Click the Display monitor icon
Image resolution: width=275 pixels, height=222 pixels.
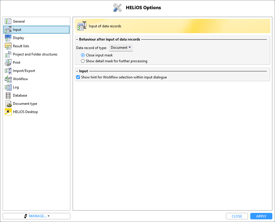point(8,38)
